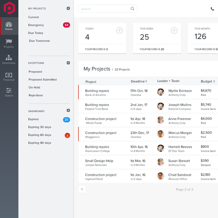
Task: Open Expiring 60 days
Action: coord(40,135)
